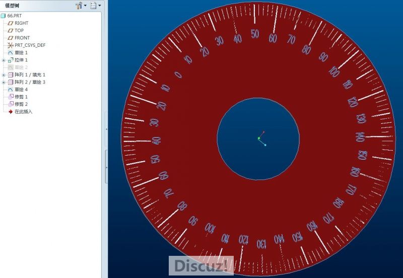Select the RIGHT datum plane
This screenshot has height=278, width=403.
(x=21, y=23)
